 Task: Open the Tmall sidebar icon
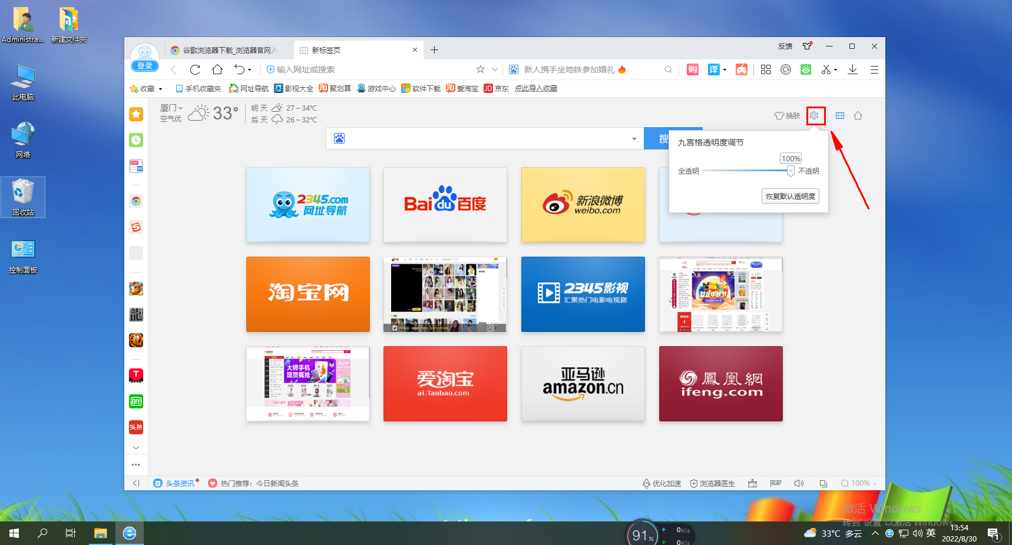tap(136, 375)
